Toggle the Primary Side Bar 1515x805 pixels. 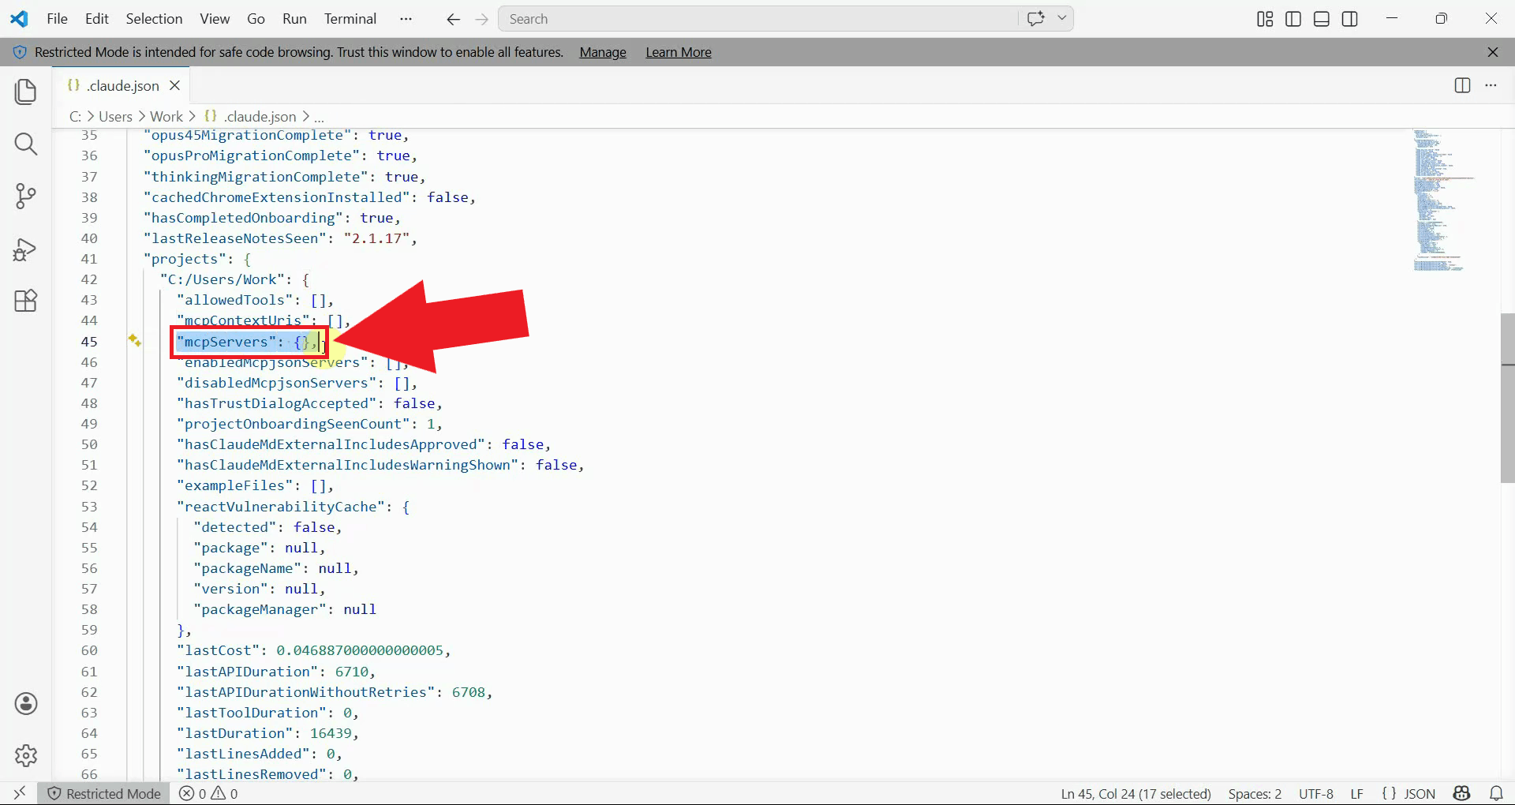(1293, 19)
